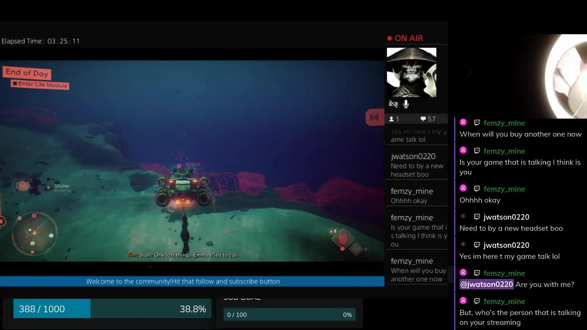Open jwatson0220 above 'Yes im here t my game'
The height and width of the screenshot is (330, 587).
[x=506, y=245]
